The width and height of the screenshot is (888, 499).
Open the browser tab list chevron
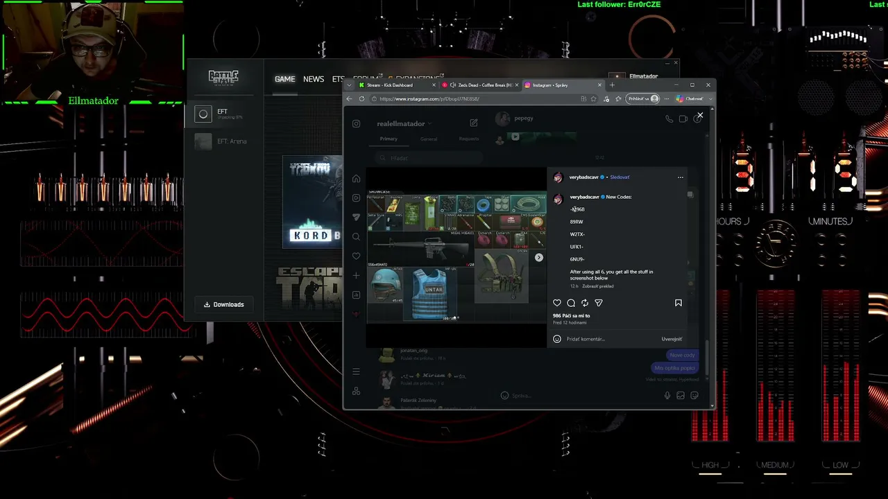350,85
